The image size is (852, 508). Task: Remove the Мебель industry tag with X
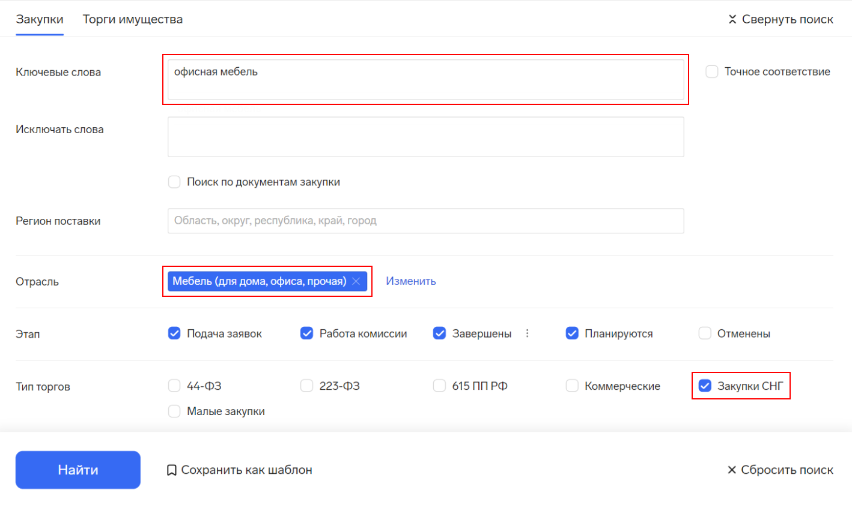(x=356, y=281)
